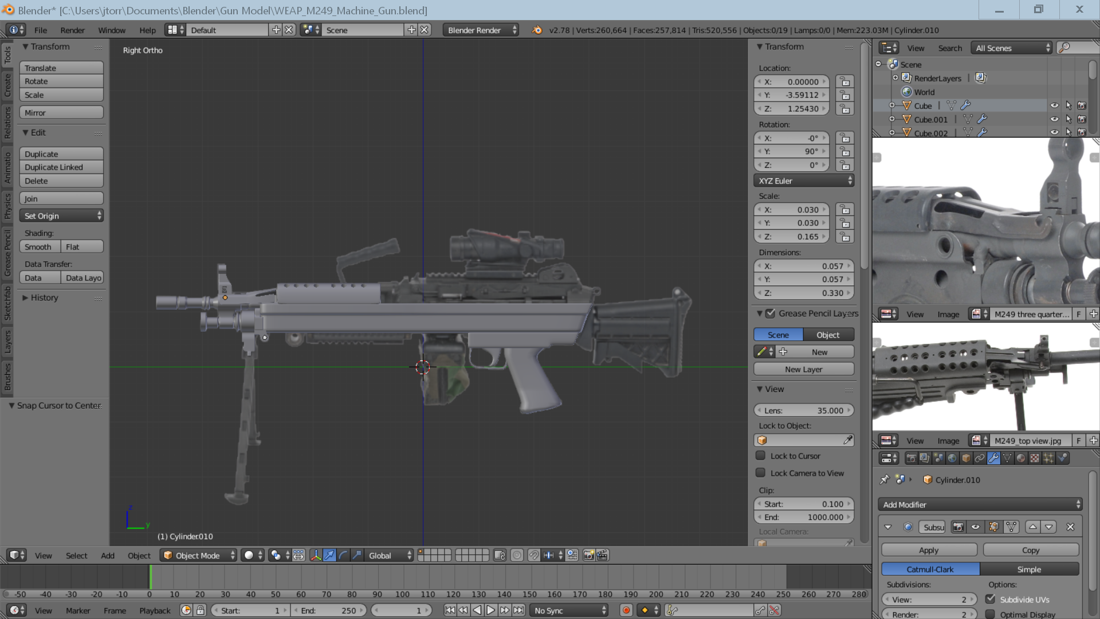This screenshot has height=619, width=1100.
Task: Hide the Cube object with eye icon
Action: pos(1054,105)
